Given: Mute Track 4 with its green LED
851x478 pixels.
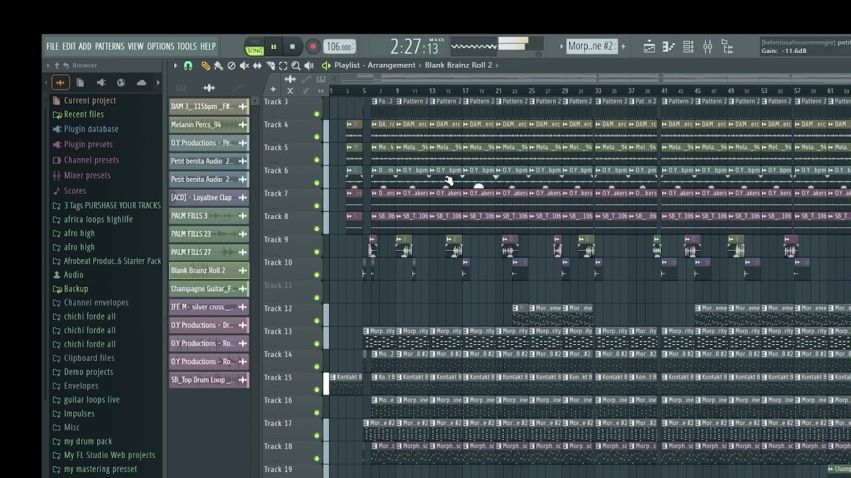Looking at the screenshot, I should point(316,137).
